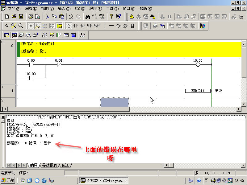Click the zoom-to-fit magnifier with yellow cross

[14, 26]
